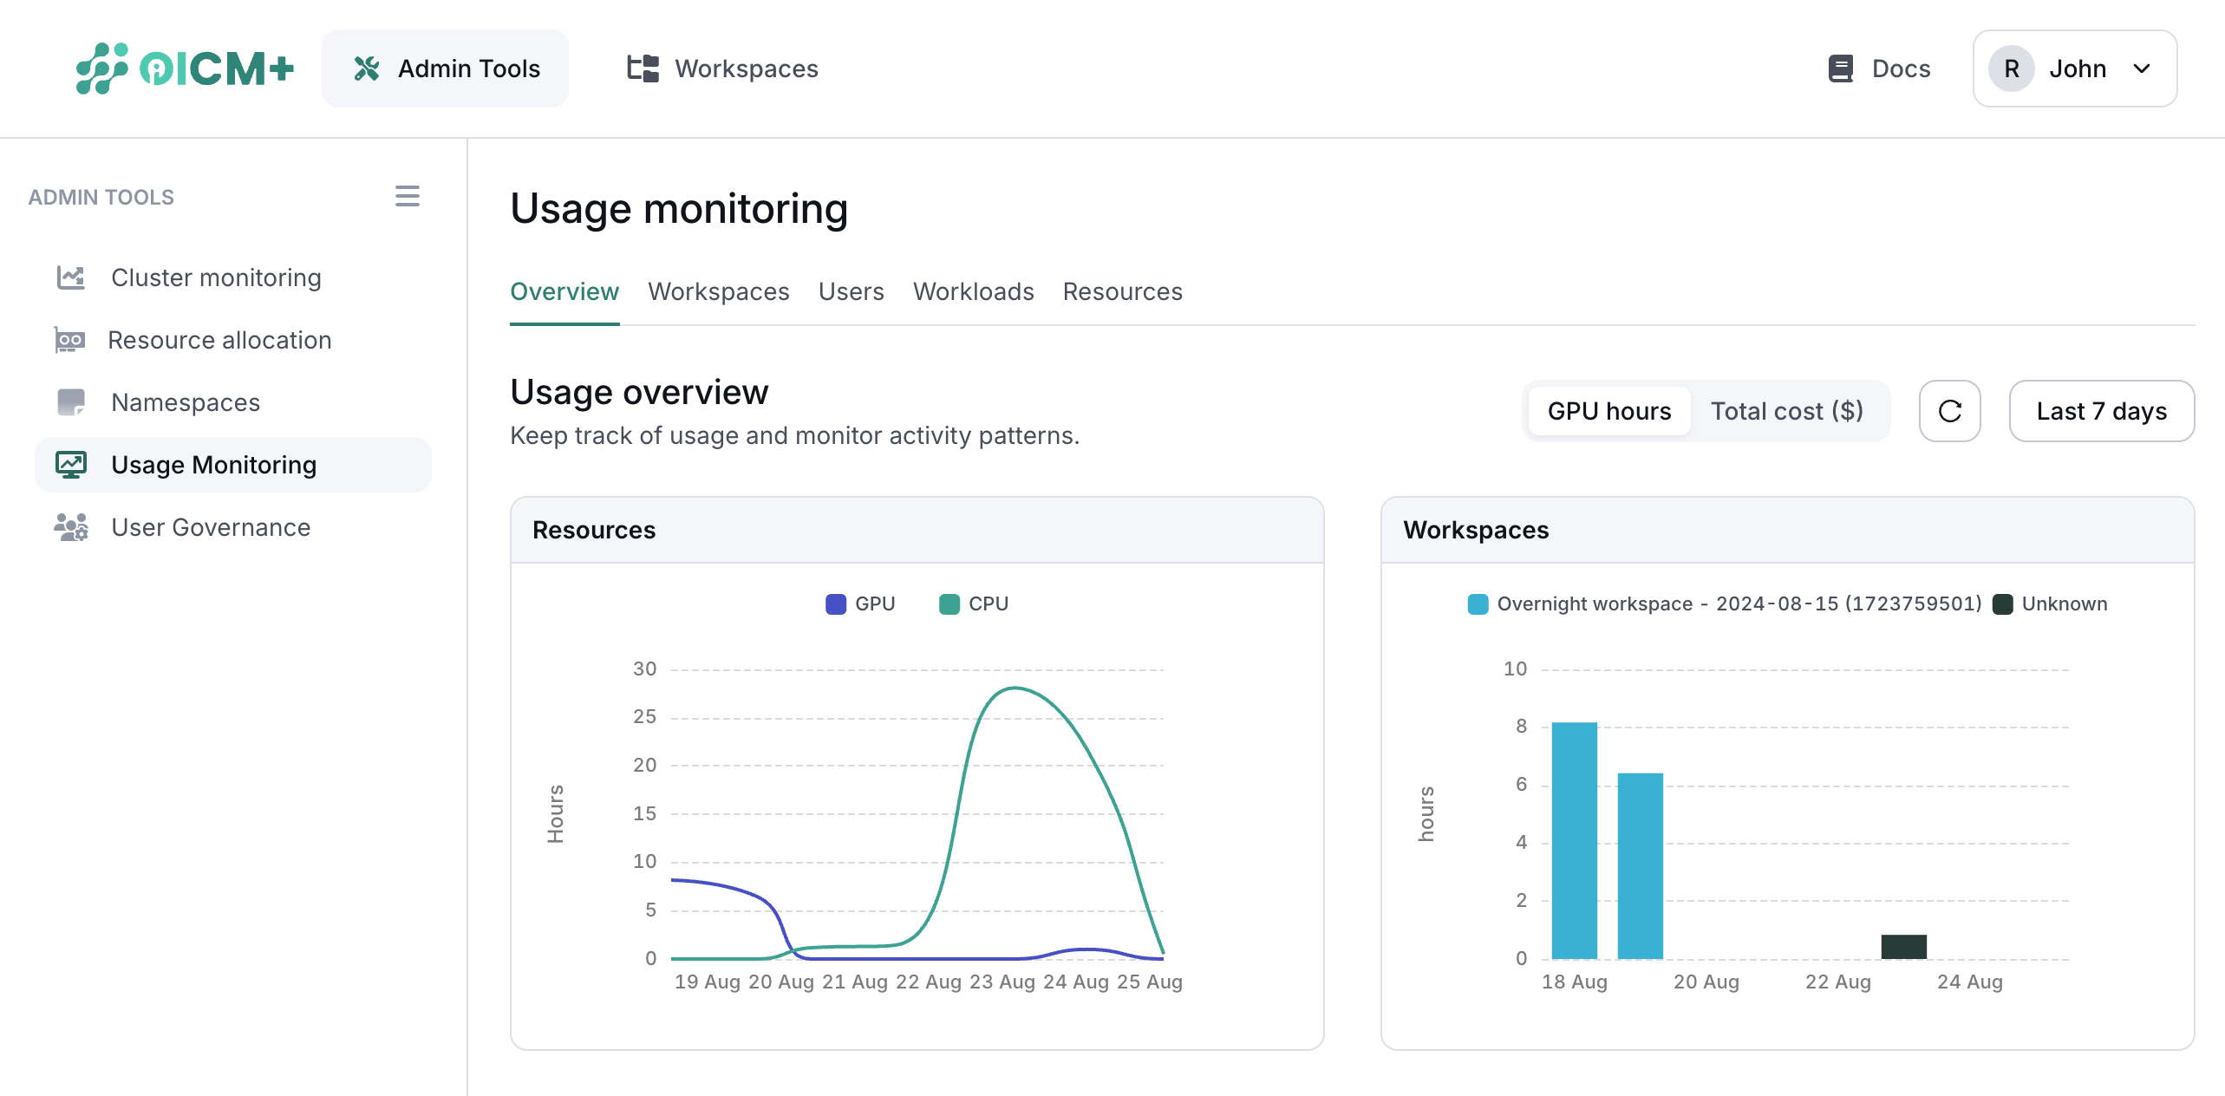Viewport: 2225px width, 1096px height.
Task: Click the tallest 18 Aug workspace bar
Action: point(1574,840)
